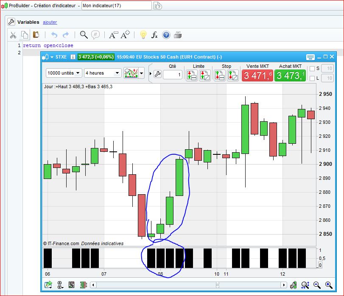Zoom out the chart with the minus magnifier
This screenshot has width=344, height=296.
click(x=317, y=285)
